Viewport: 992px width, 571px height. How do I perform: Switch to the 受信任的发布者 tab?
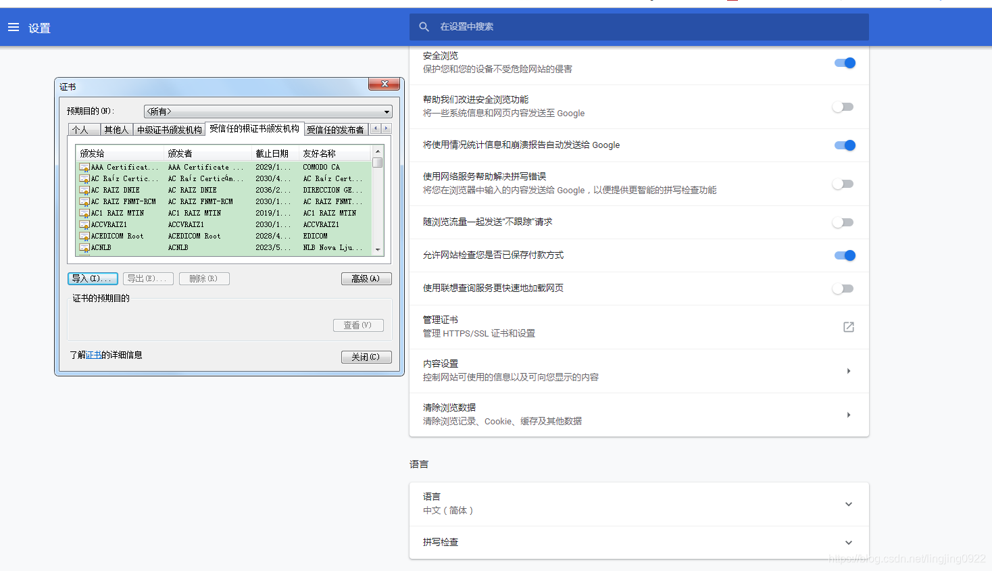(x=335, y=130)
